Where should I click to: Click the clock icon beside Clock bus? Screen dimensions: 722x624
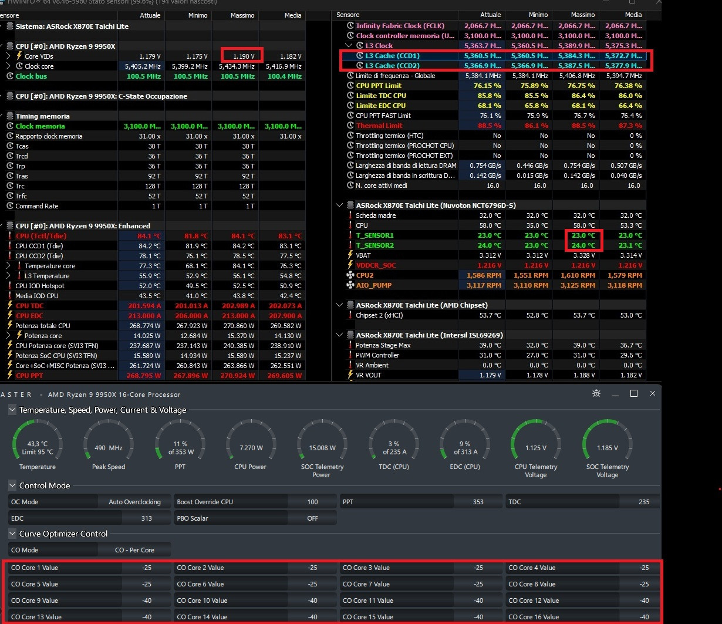[10, 76]
